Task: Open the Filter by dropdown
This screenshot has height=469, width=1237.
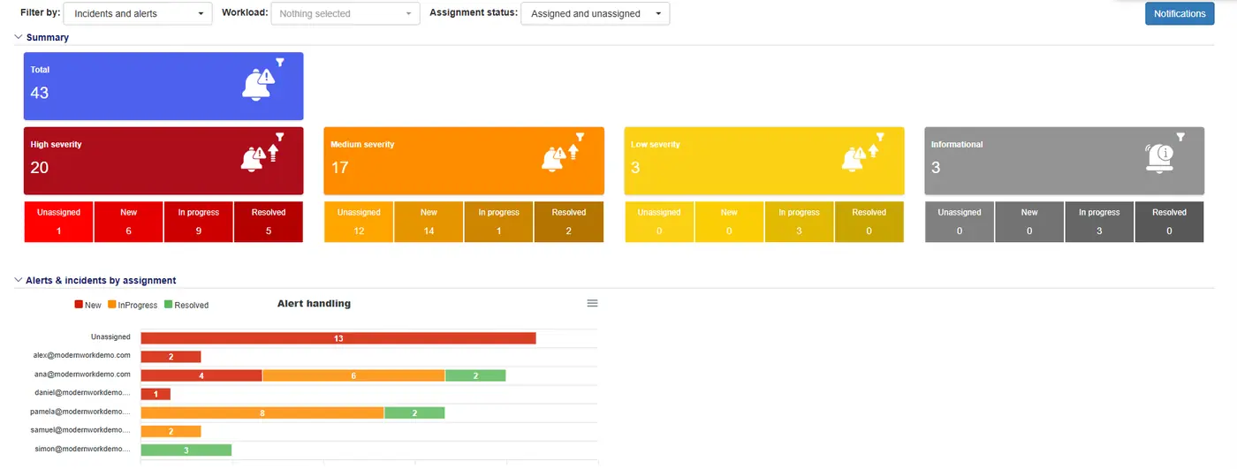Action: 138,14
